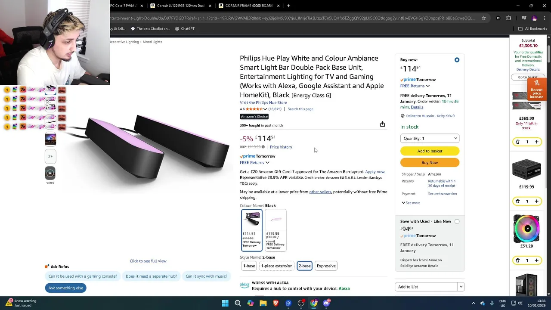Select Save with Used - Like New option
The width and height of the screenshot is (551, 310).
tap(457, 221)
